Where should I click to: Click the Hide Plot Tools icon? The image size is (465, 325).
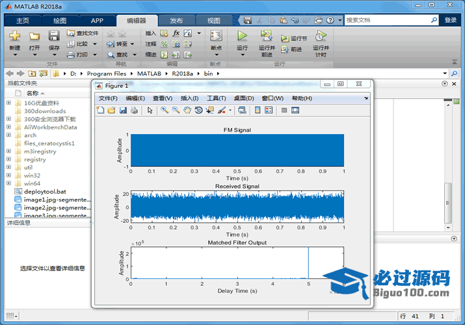[x=284, y=110]
